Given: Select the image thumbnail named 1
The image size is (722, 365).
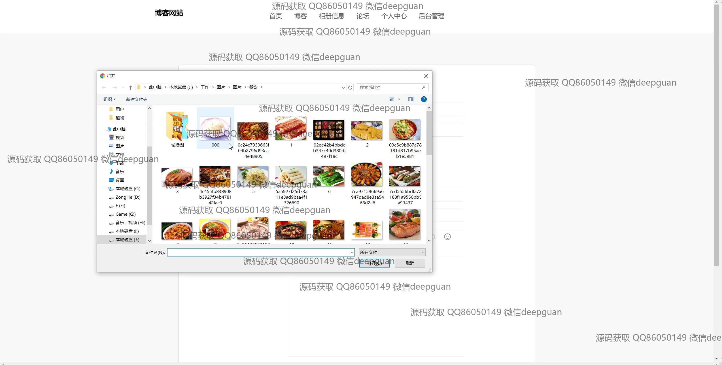Looking at the screenshot, I should coord(291,128).
